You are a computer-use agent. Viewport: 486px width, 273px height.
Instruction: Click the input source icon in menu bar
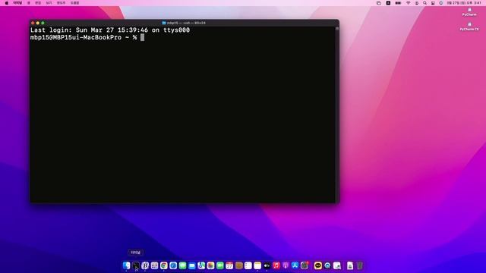388,3
